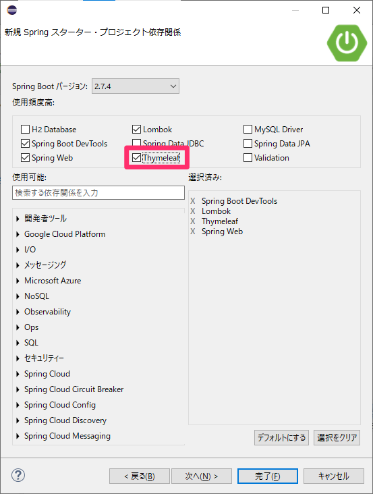Expand the SQL category
The width and height of the screenshot is (373, 494).
18,343
